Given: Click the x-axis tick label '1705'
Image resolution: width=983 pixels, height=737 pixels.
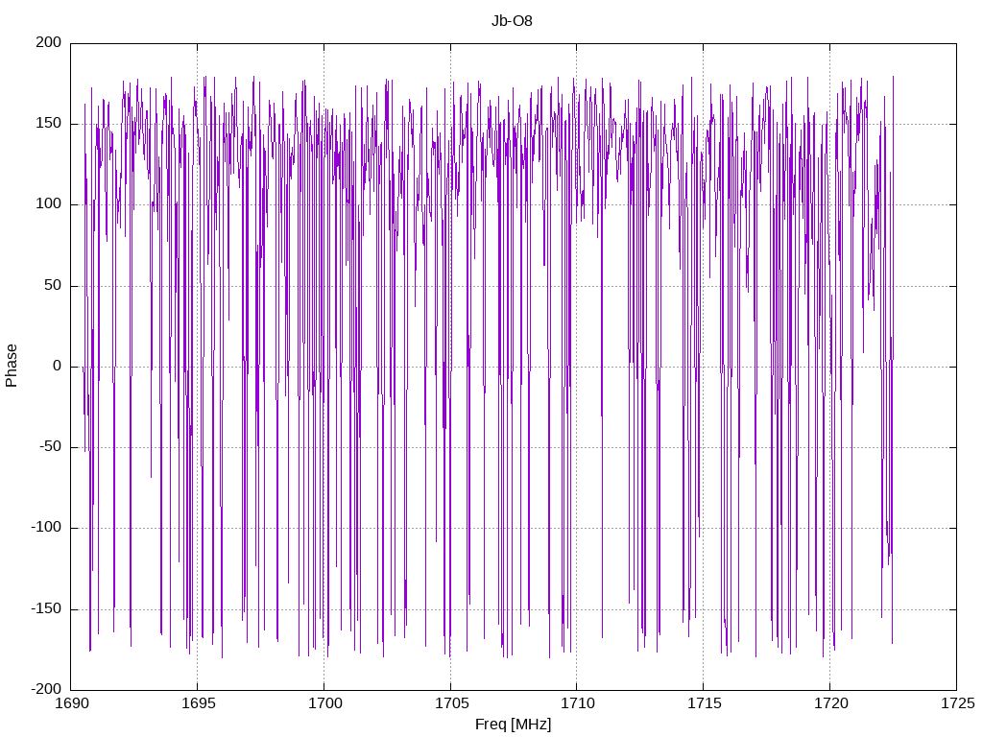Looking at the screenshot, I should (451, 703).
